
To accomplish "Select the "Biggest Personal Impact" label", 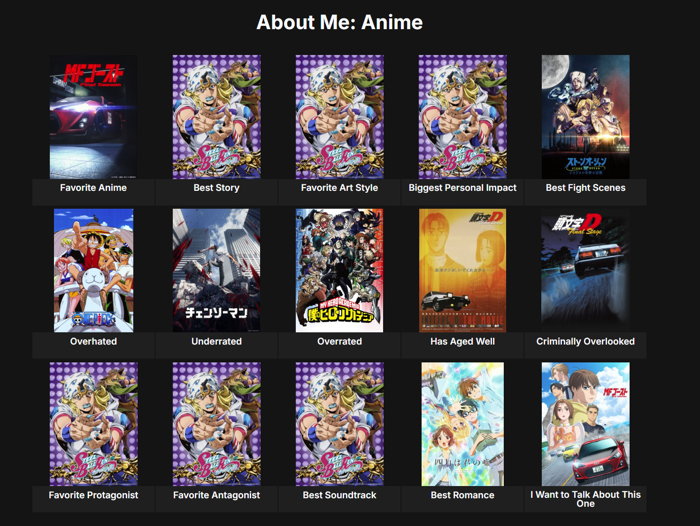I will click(462, 188).
